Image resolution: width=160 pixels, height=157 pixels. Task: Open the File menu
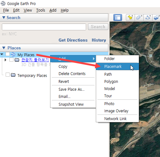(x=6, y=10)
